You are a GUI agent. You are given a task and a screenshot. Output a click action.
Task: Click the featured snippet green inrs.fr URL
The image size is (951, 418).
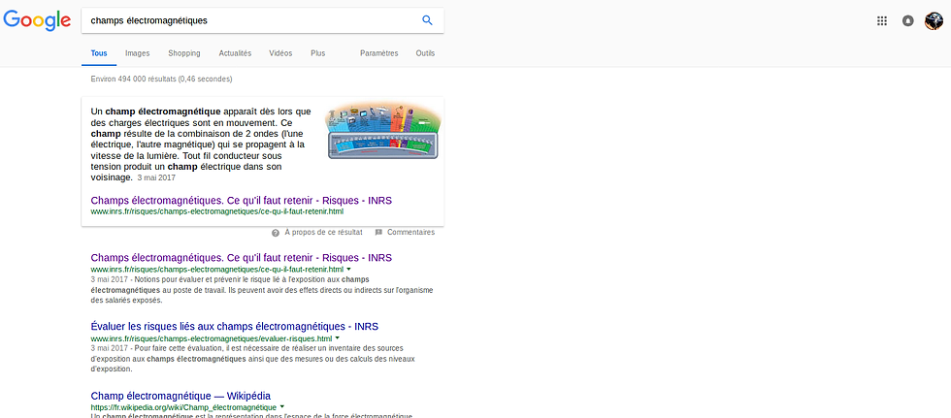coord(217,212)
